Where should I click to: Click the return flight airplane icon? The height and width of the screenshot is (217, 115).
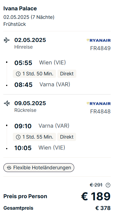click(7, 103)
